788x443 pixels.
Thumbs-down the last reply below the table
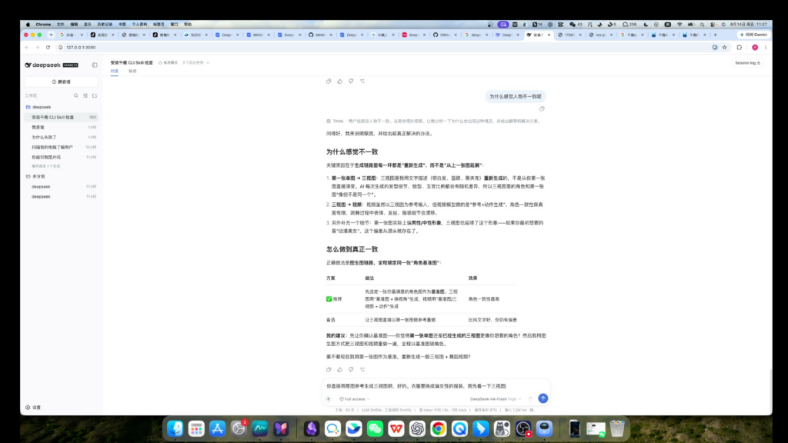pyautogui.click(x=351, y=369)
